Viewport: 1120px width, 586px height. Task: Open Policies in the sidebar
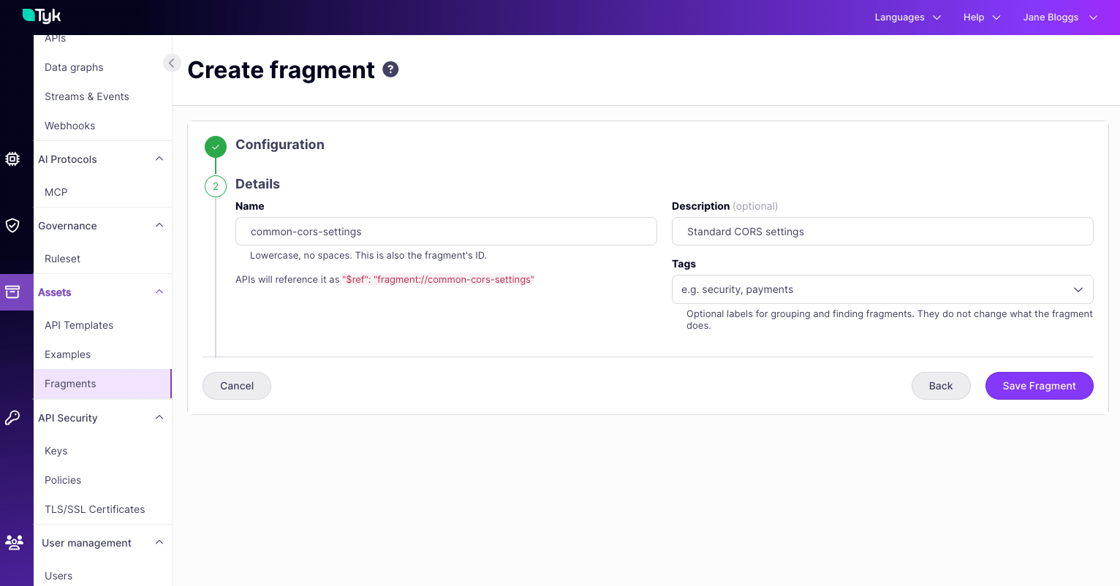point(63,480)
